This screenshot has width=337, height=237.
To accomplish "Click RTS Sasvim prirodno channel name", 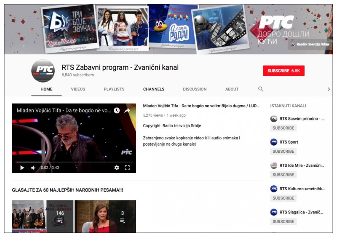I will click(302, 119).
